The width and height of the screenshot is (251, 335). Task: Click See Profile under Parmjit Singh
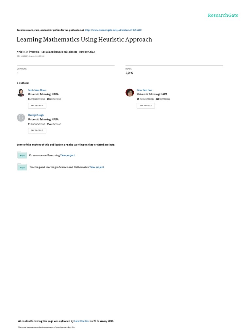pyautogui.click(x=37, y=131)
